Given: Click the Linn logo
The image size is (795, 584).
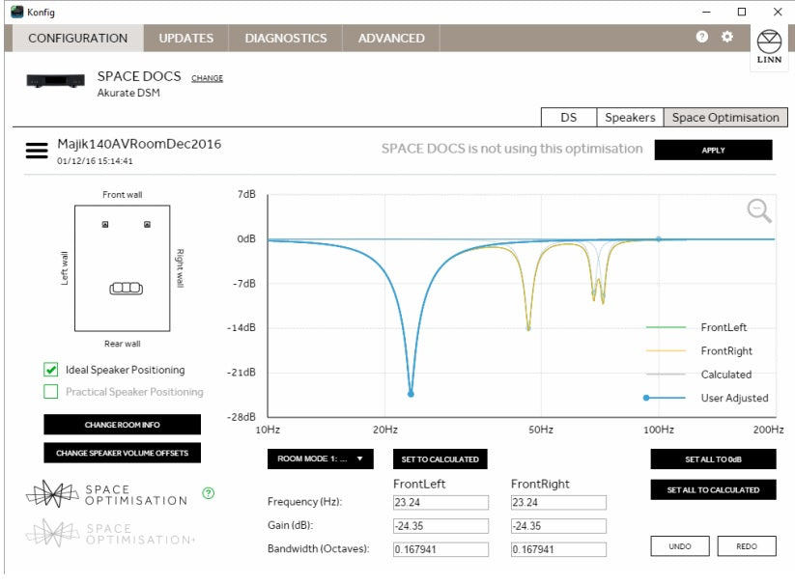Looking at the screenshot, I should [769, 48].
